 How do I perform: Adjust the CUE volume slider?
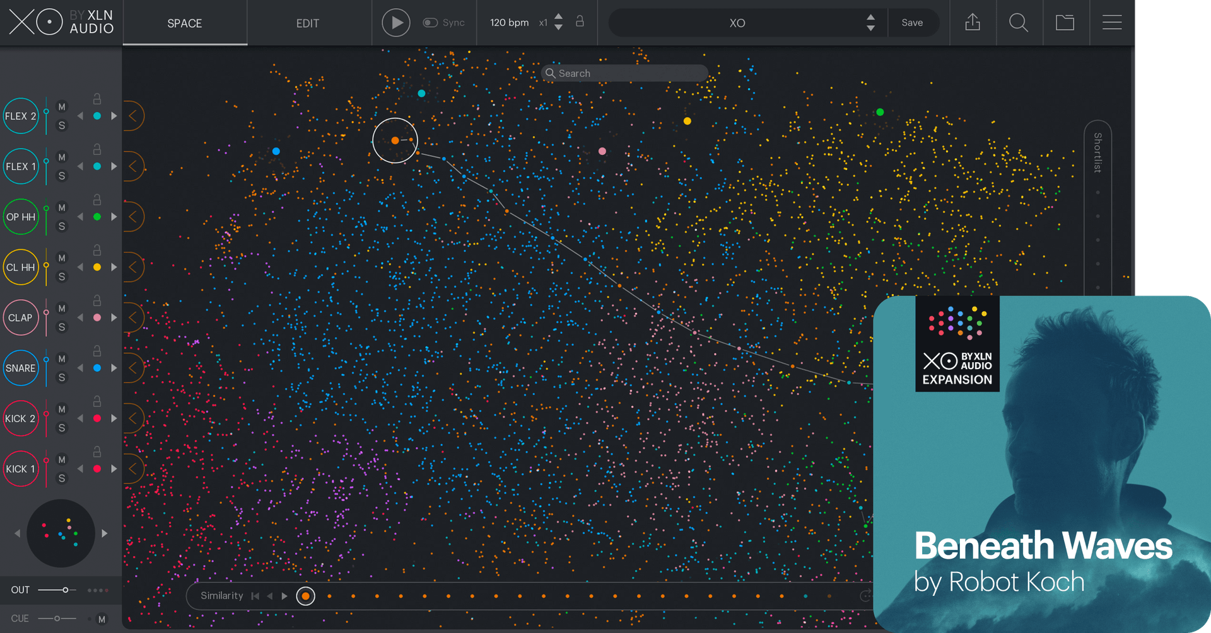pyautogui.click(x=57, y=619)
